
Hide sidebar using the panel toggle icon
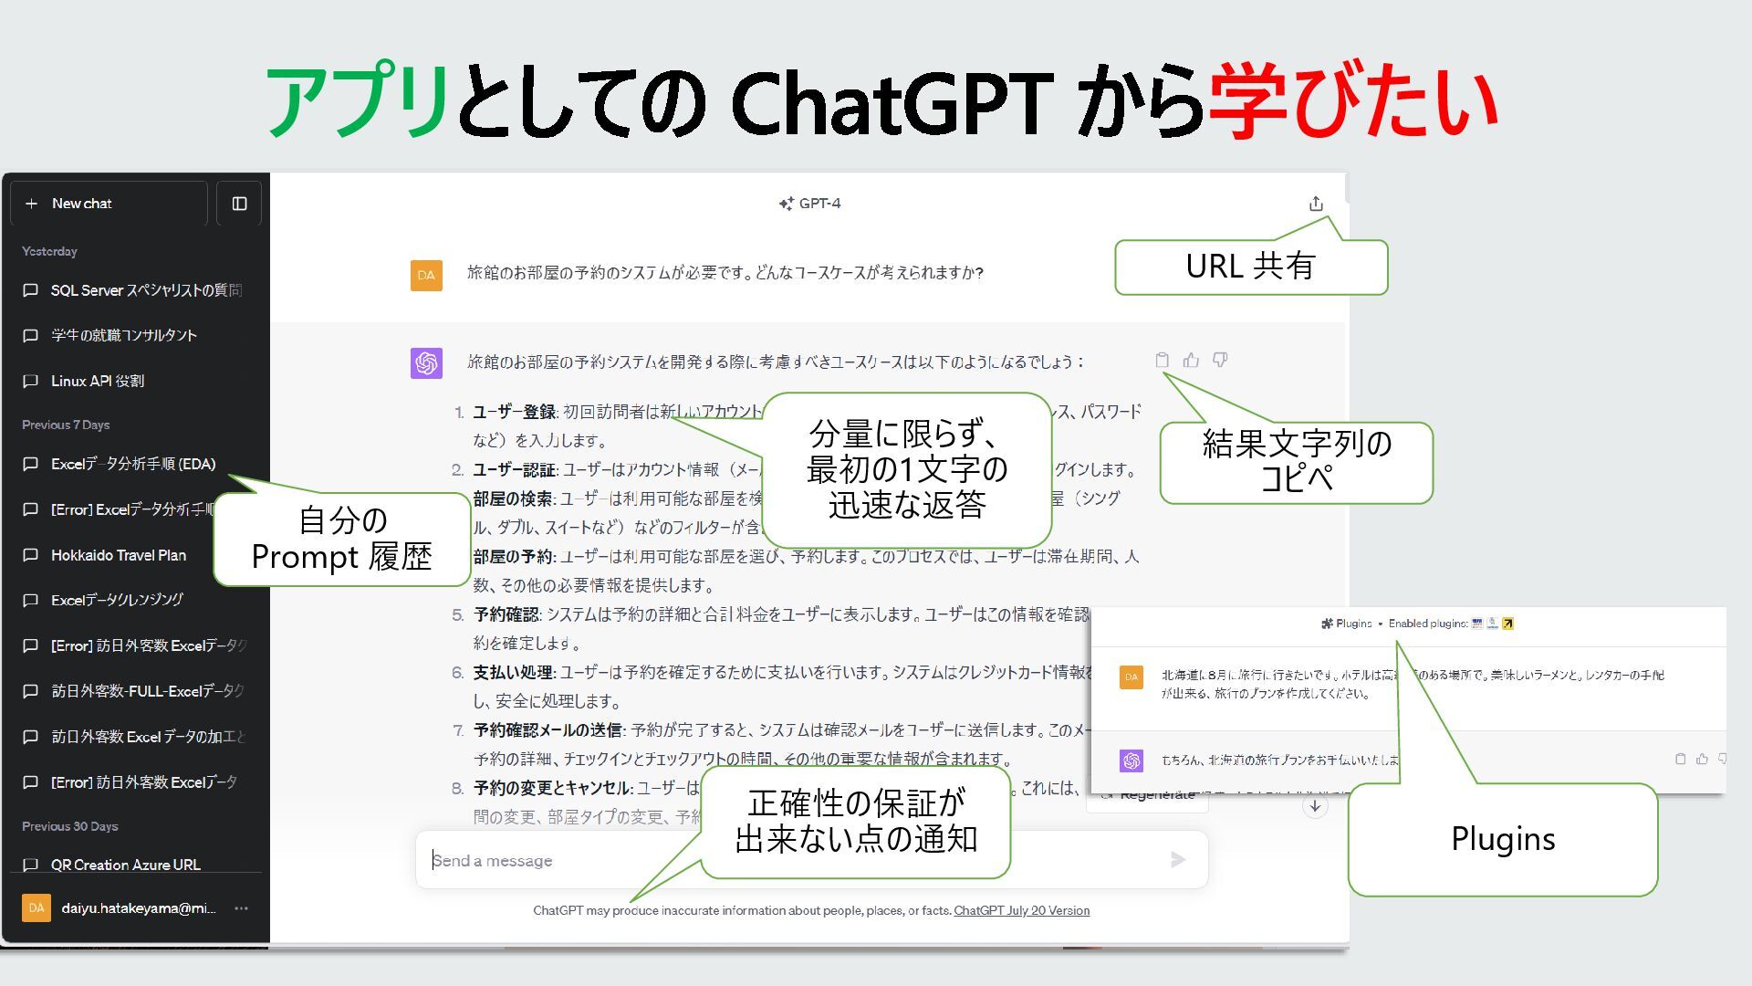click(x=239, y=204)
